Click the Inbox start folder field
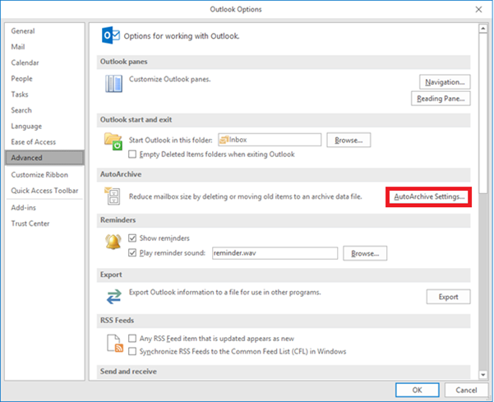Viewport: 494px width, 402px height. [x=270, y=140]
